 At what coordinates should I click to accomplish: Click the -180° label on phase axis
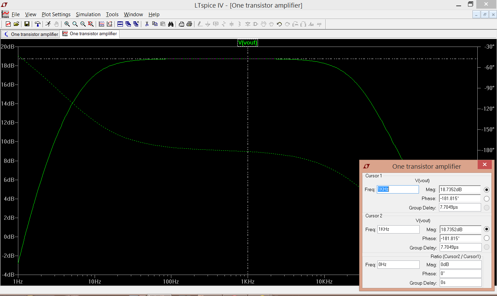tap(488, 150)
